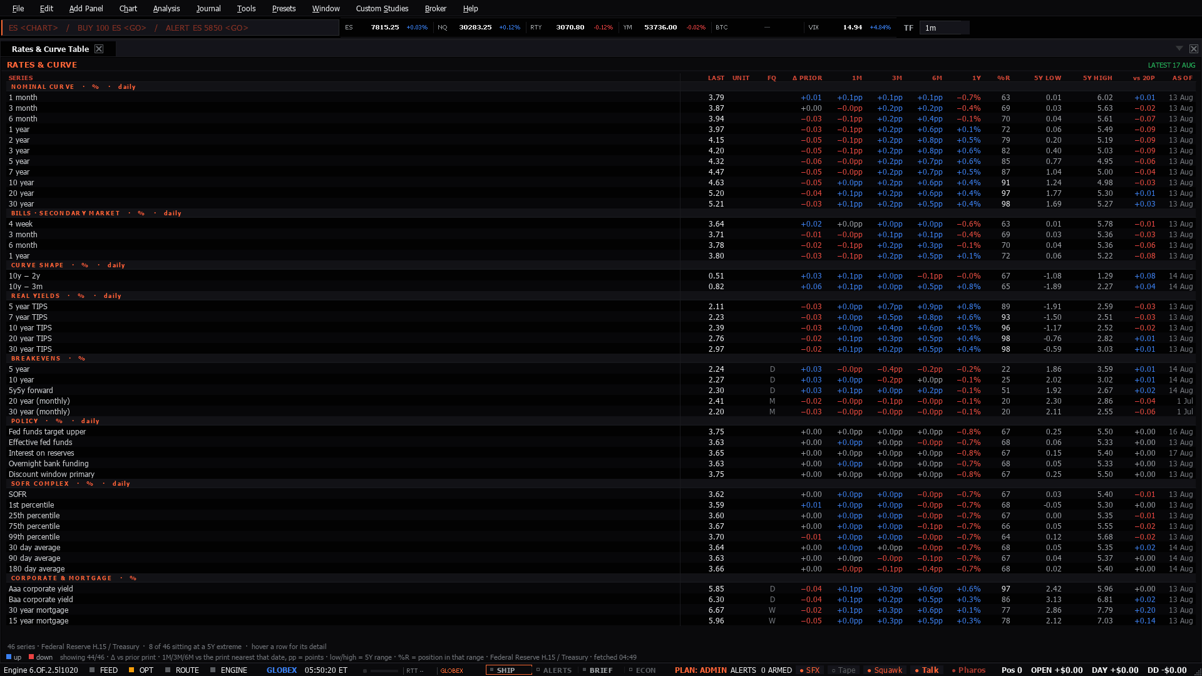Toggle the Tape audio indicator

coord(843,670)
